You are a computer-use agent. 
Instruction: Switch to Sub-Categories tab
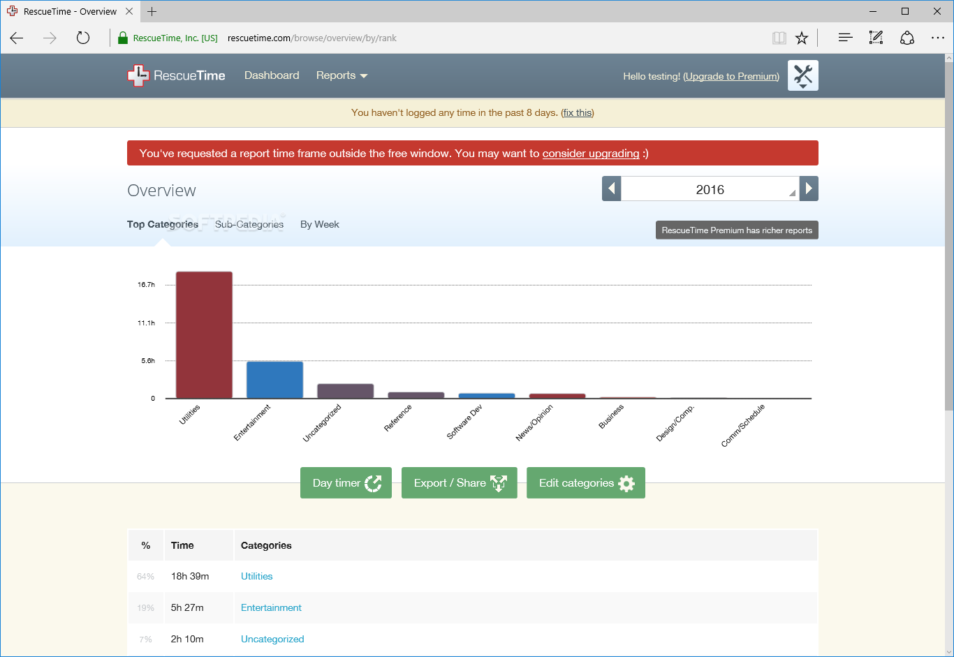(x=249, y=224)
